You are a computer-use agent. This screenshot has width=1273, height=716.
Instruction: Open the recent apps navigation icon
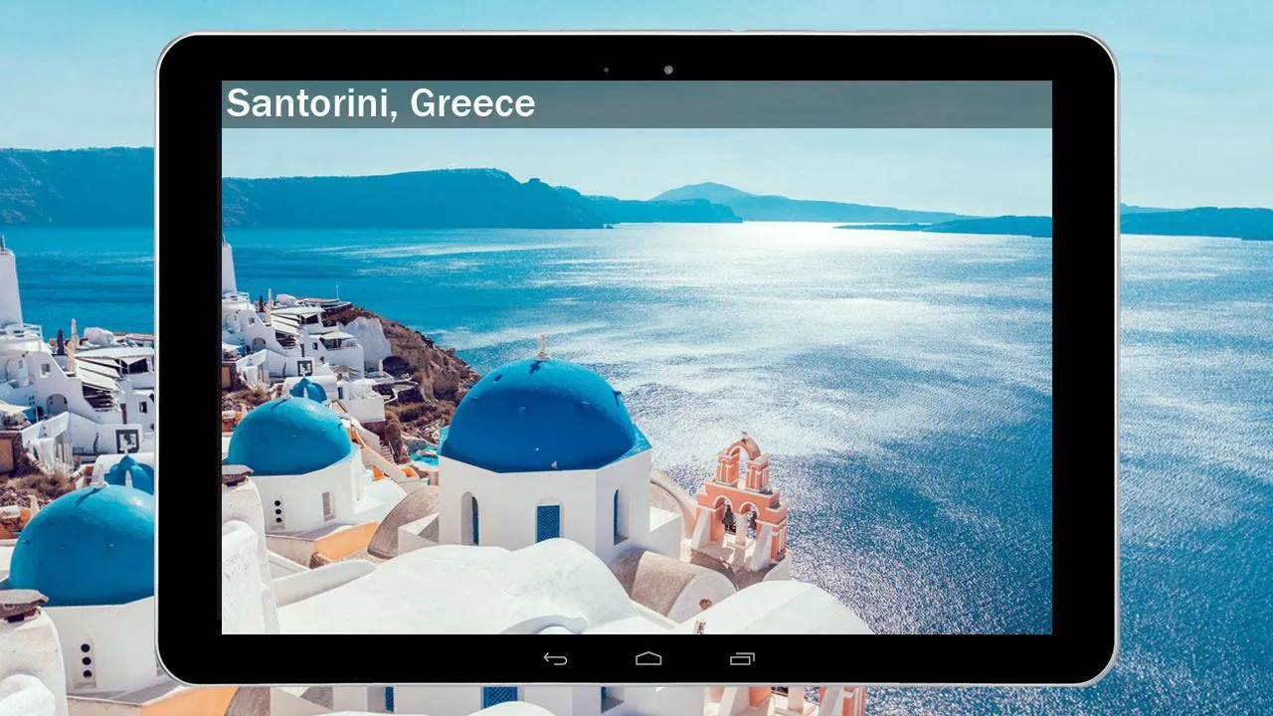[x=742, y=658]
